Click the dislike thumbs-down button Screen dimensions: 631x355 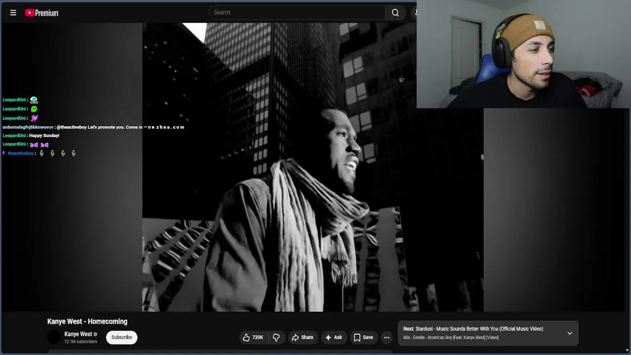click(x=277, y=337)
